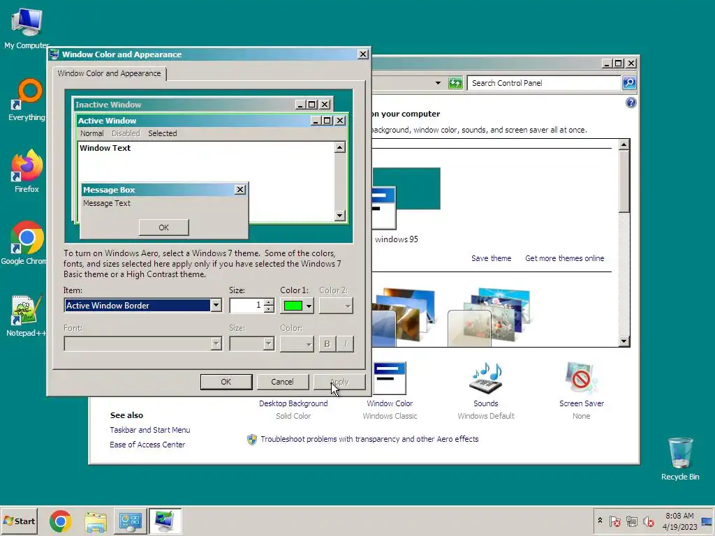Screen dimensions: 715x536
Task: Click the Desktop Background link
Action: [x=293, y=403]
